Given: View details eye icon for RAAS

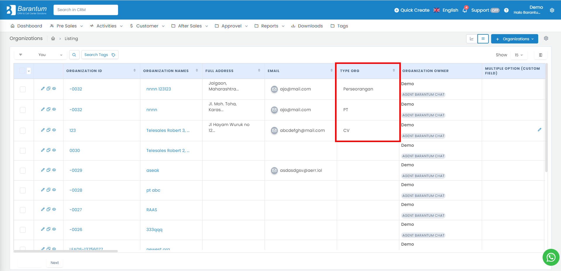Looking at the screenshot, I should (54, 209).
